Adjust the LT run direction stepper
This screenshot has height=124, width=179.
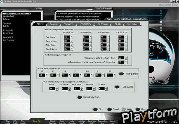pos(58,75)
